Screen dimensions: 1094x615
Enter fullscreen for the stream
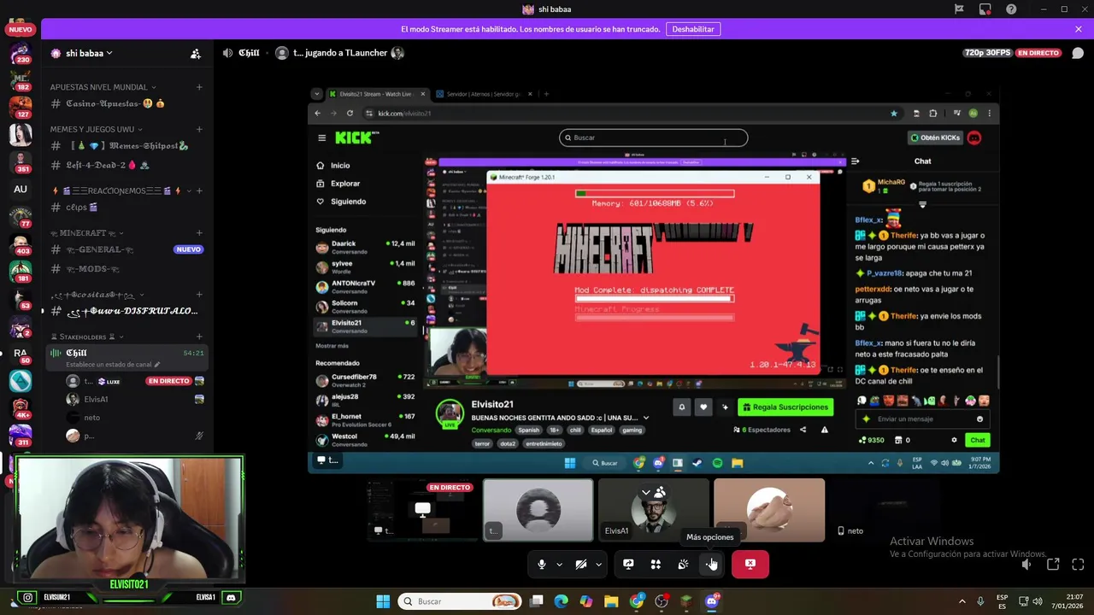coord(1078,565)
